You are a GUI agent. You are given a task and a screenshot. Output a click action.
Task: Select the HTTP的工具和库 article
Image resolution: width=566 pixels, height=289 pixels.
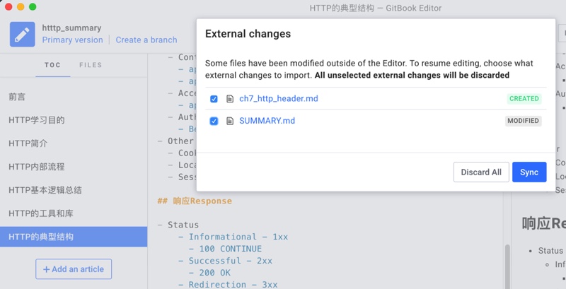[x=41, y=213]
